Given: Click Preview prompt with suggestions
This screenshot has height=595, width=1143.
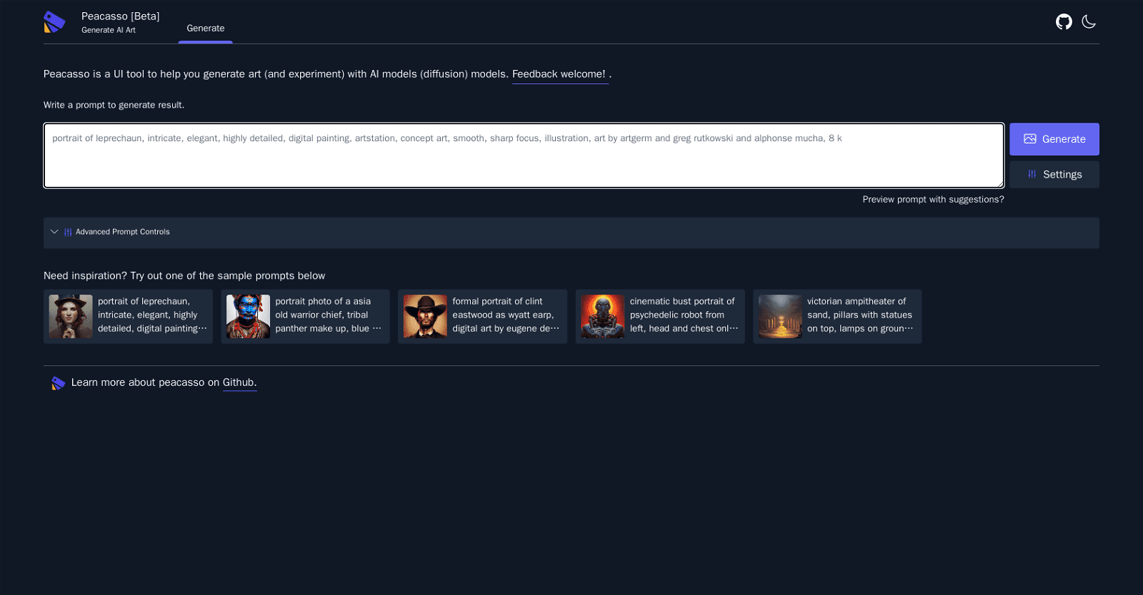Looking at the screenshot, I should pyautogui.click(x=932, y=200).
